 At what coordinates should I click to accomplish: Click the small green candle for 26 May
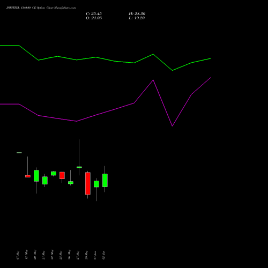coord(71,183)
